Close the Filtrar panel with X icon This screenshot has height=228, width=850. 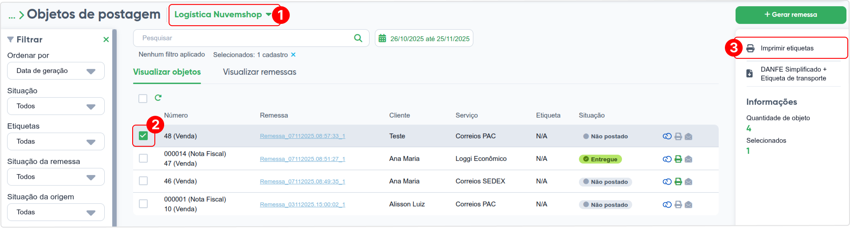pyautogui.click(x=106, y=39)
